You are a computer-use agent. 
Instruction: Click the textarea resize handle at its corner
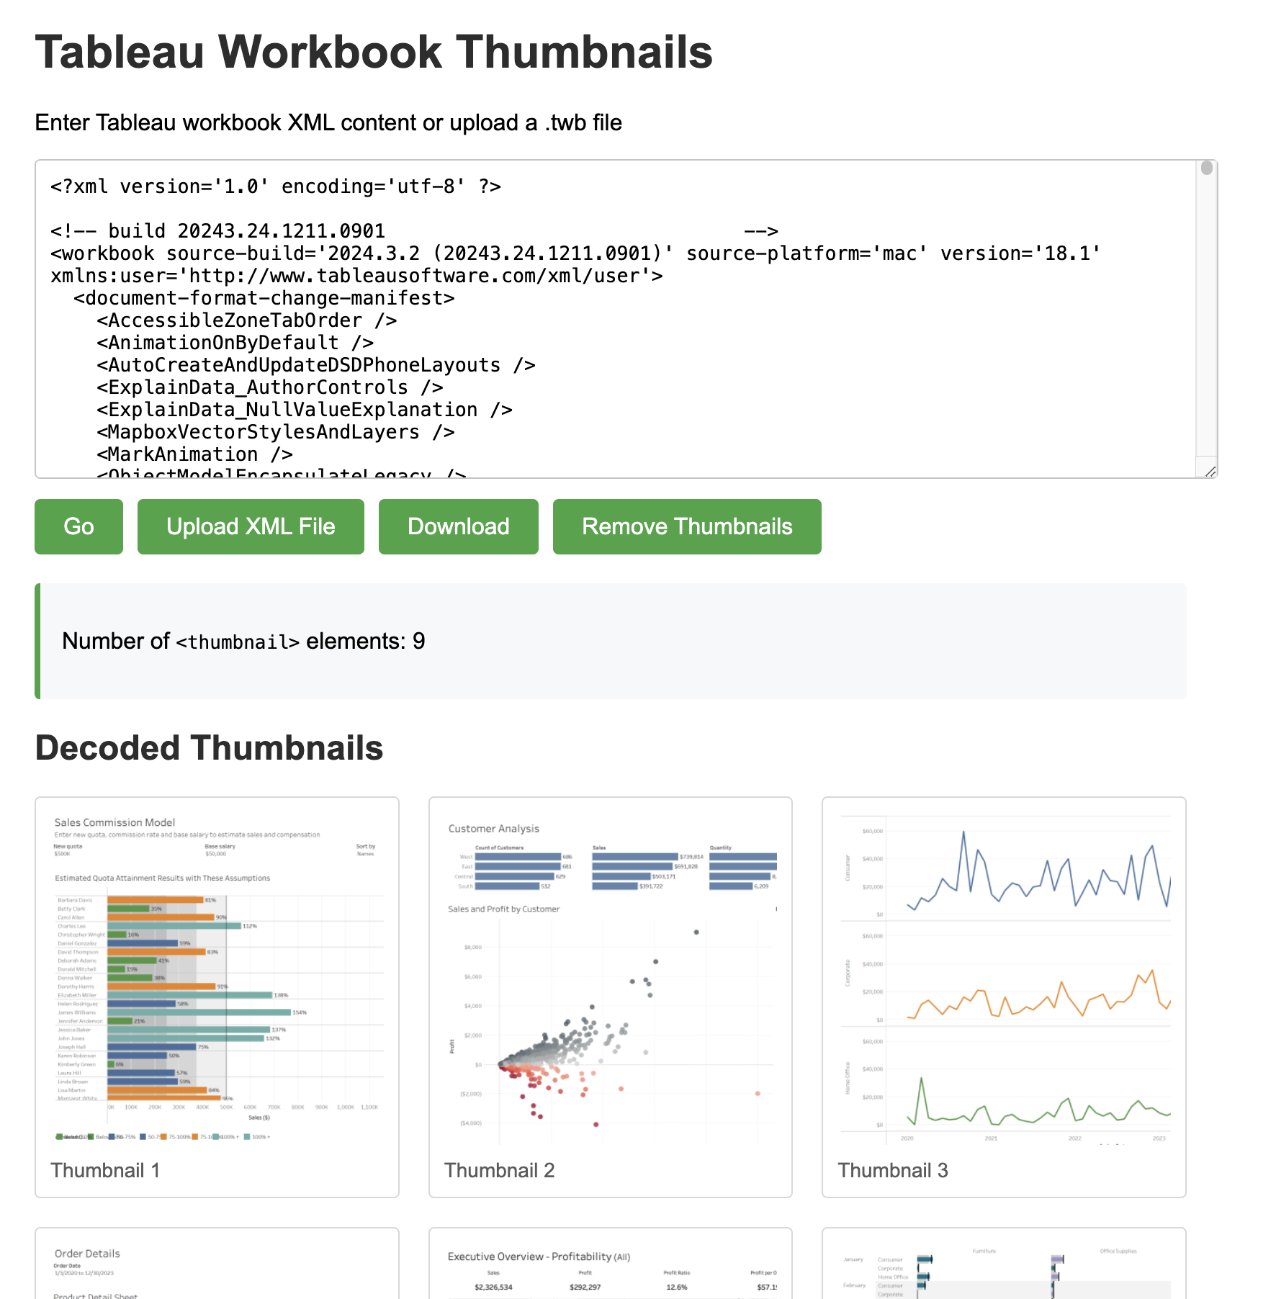click(1210, 472)
